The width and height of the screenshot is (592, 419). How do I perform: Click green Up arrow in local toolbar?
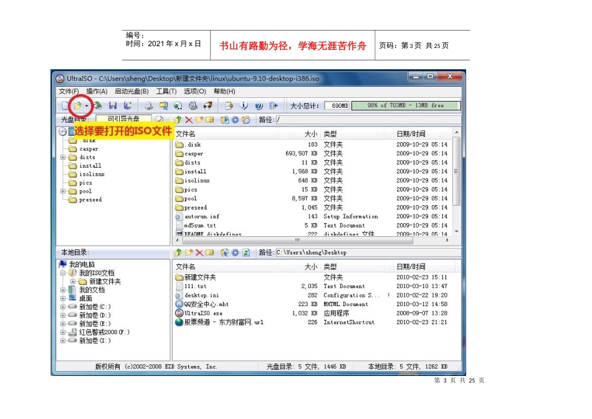178,253
